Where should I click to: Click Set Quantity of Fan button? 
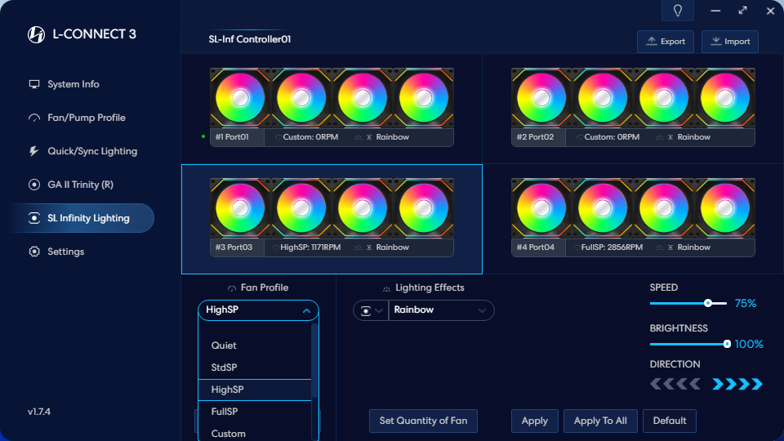423,421
